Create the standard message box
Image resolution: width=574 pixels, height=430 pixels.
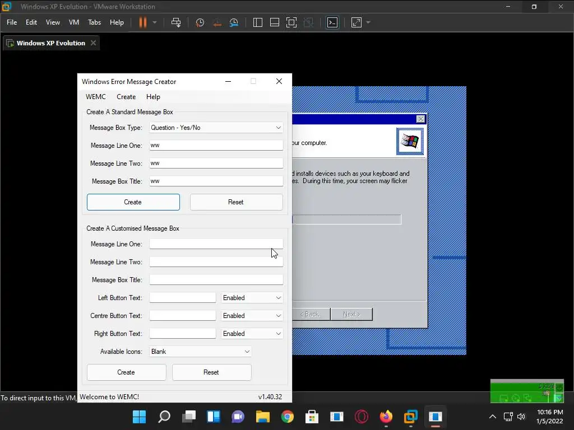pyautogui.click(x=133, y=202)
